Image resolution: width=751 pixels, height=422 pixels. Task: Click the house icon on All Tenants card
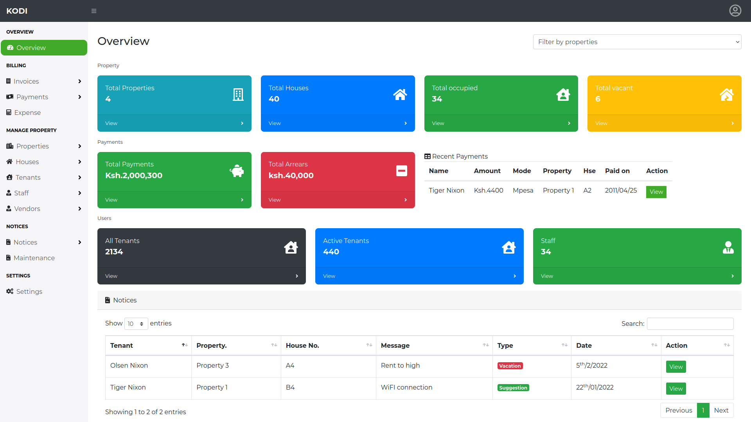(x=291, y=247)
